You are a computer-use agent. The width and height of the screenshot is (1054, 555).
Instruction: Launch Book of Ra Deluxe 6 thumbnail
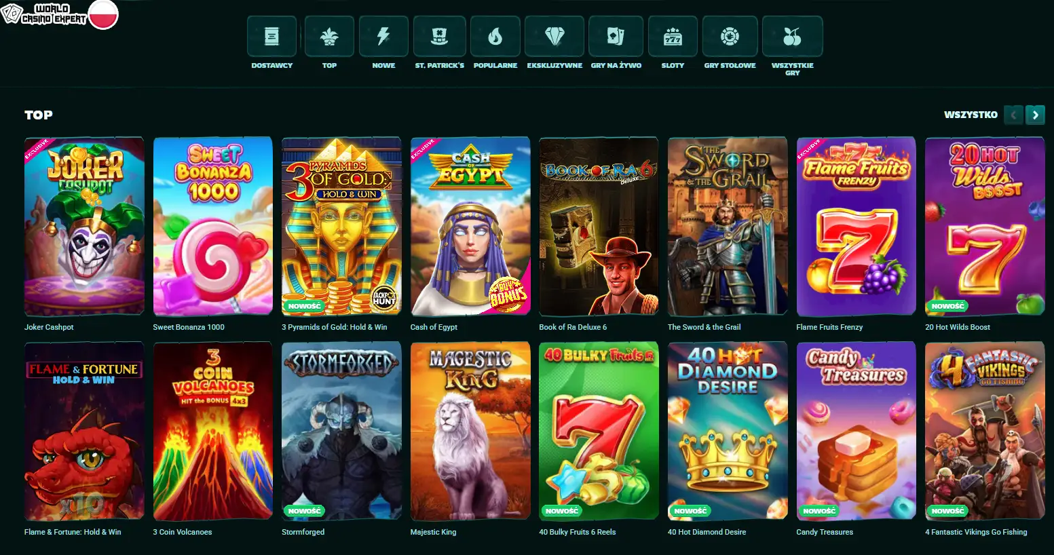pyautogui.click(x=599, y=227)
